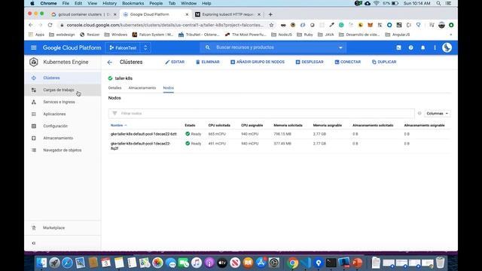Open Cargas de trabajo in the sidebar
This screenshot has width=482, height=271.
click(63, 90)
